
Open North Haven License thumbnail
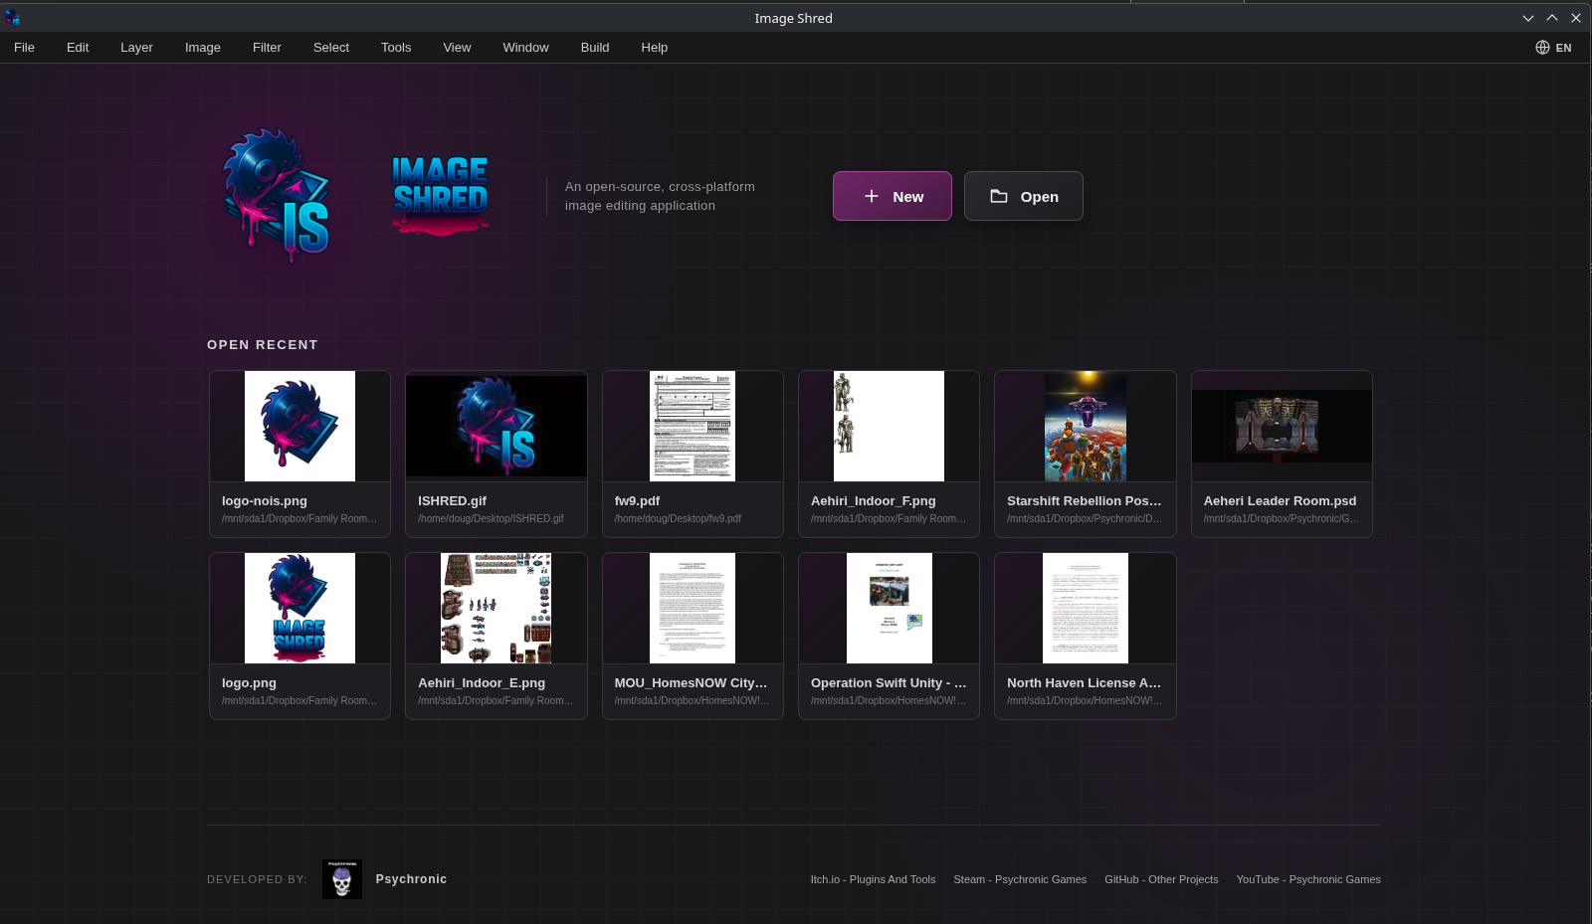(1086, 608)
